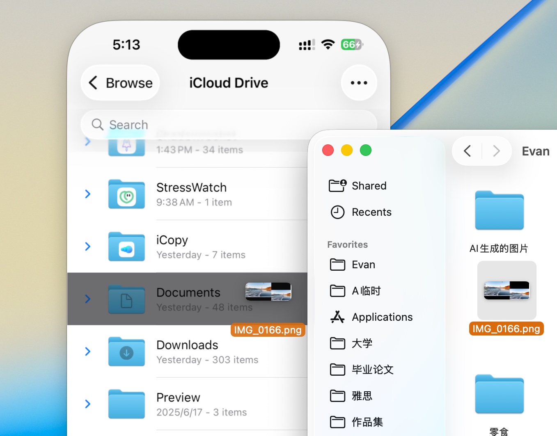This screenshot has height=436, width=557.
Task: Open the Downloads folder icon
Action: [x=126, y=352]
